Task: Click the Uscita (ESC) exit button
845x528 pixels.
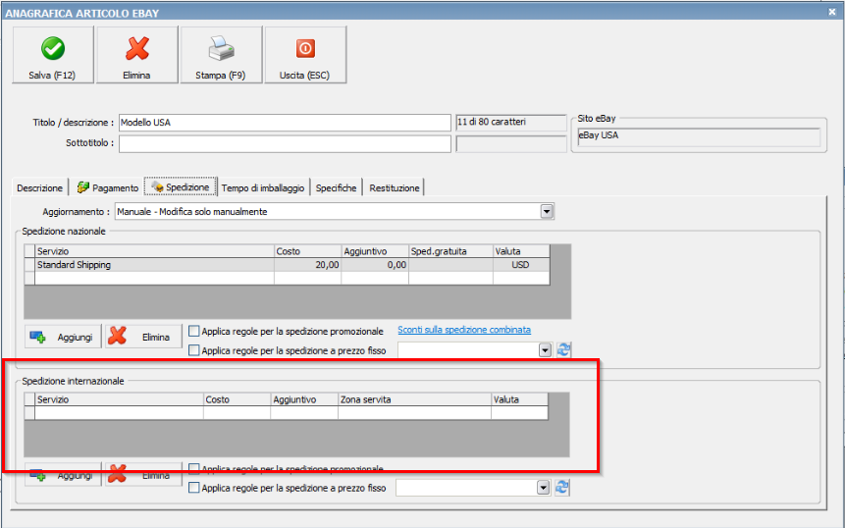Action: point(305,55)
